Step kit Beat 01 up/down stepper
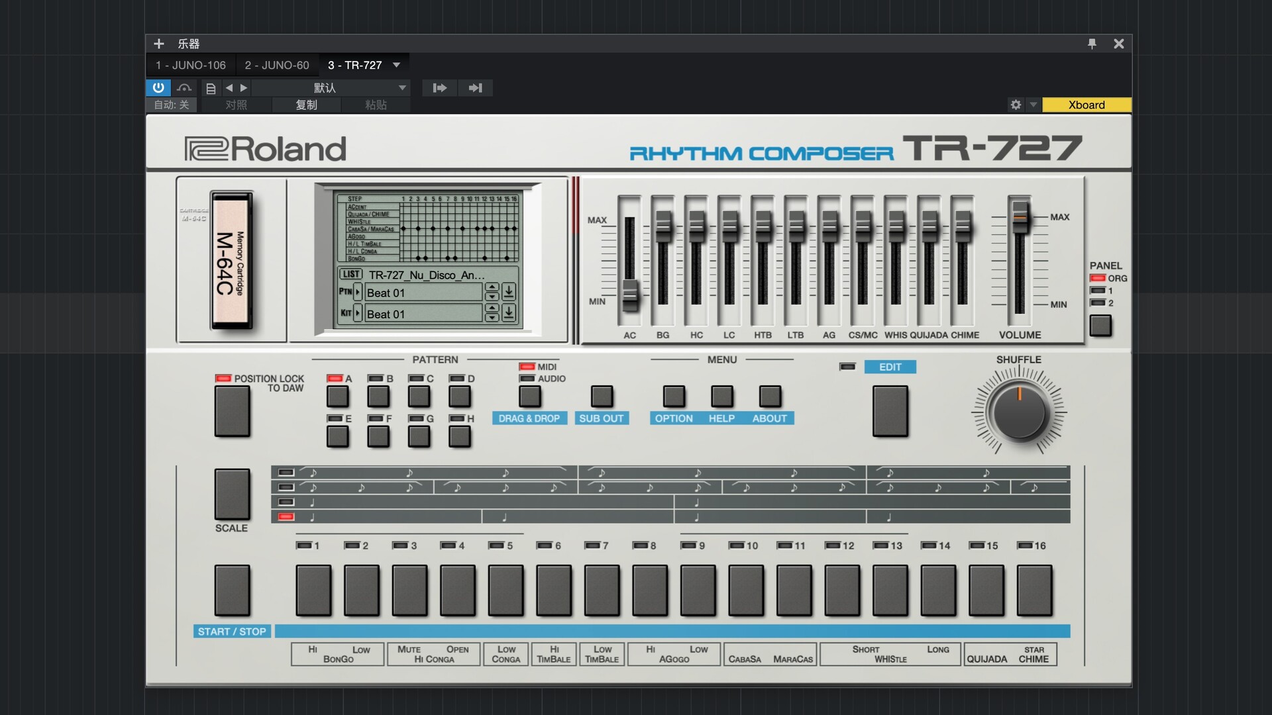 click(x=492, y=312)
